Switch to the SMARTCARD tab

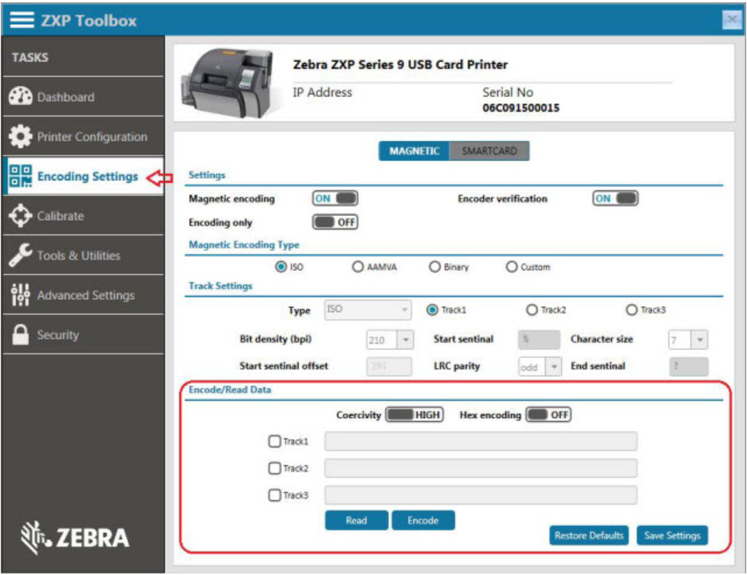tap(489, 152)
